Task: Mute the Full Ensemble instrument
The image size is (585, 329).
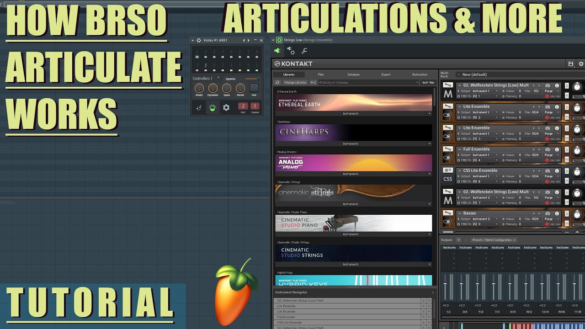Action: tap(567, 159)
